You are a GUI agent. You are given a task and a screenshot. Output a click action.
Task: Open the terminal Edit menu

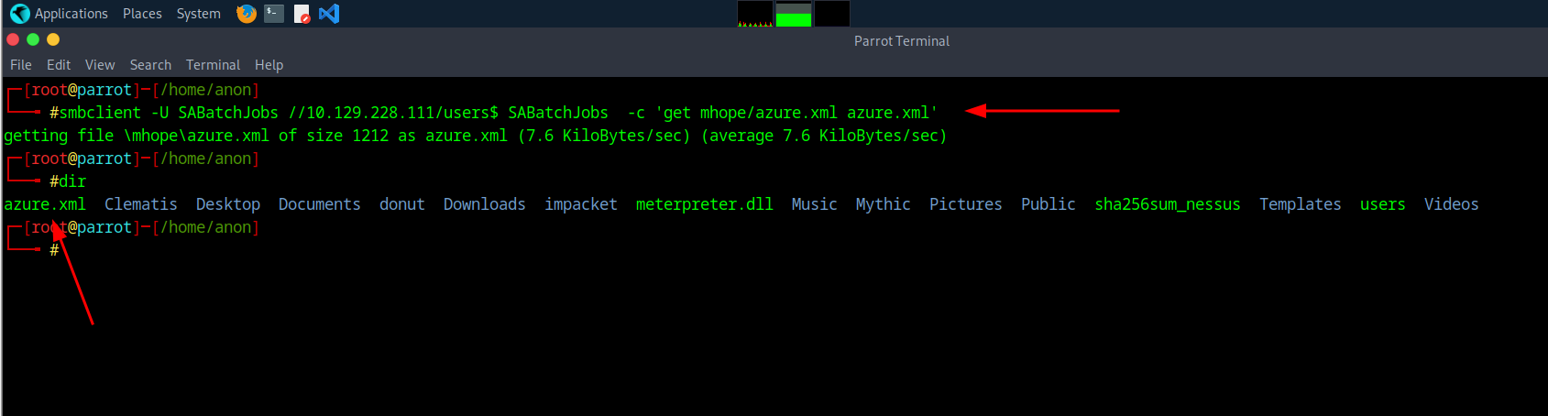click(x=59, y=65)
